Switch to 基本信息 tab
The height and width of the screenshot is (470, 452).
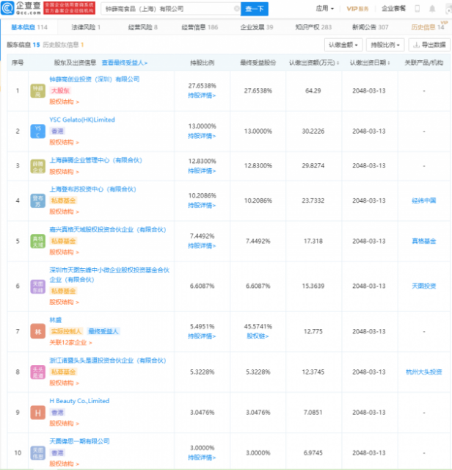[x=29, y=27]
